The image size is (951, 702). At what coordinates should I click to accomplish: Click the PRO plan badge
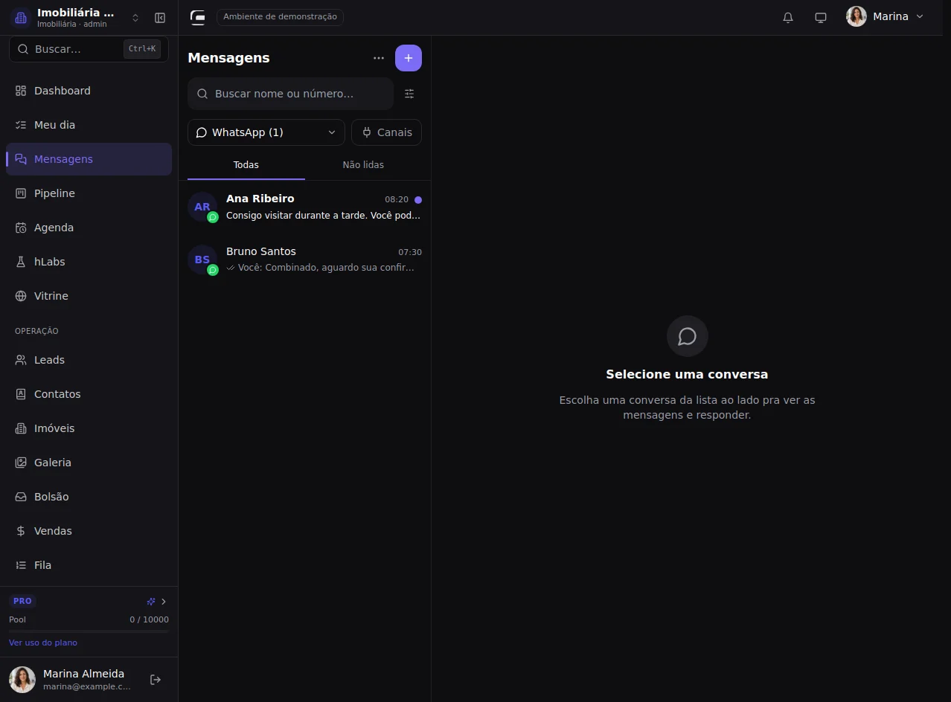(22, 601)
